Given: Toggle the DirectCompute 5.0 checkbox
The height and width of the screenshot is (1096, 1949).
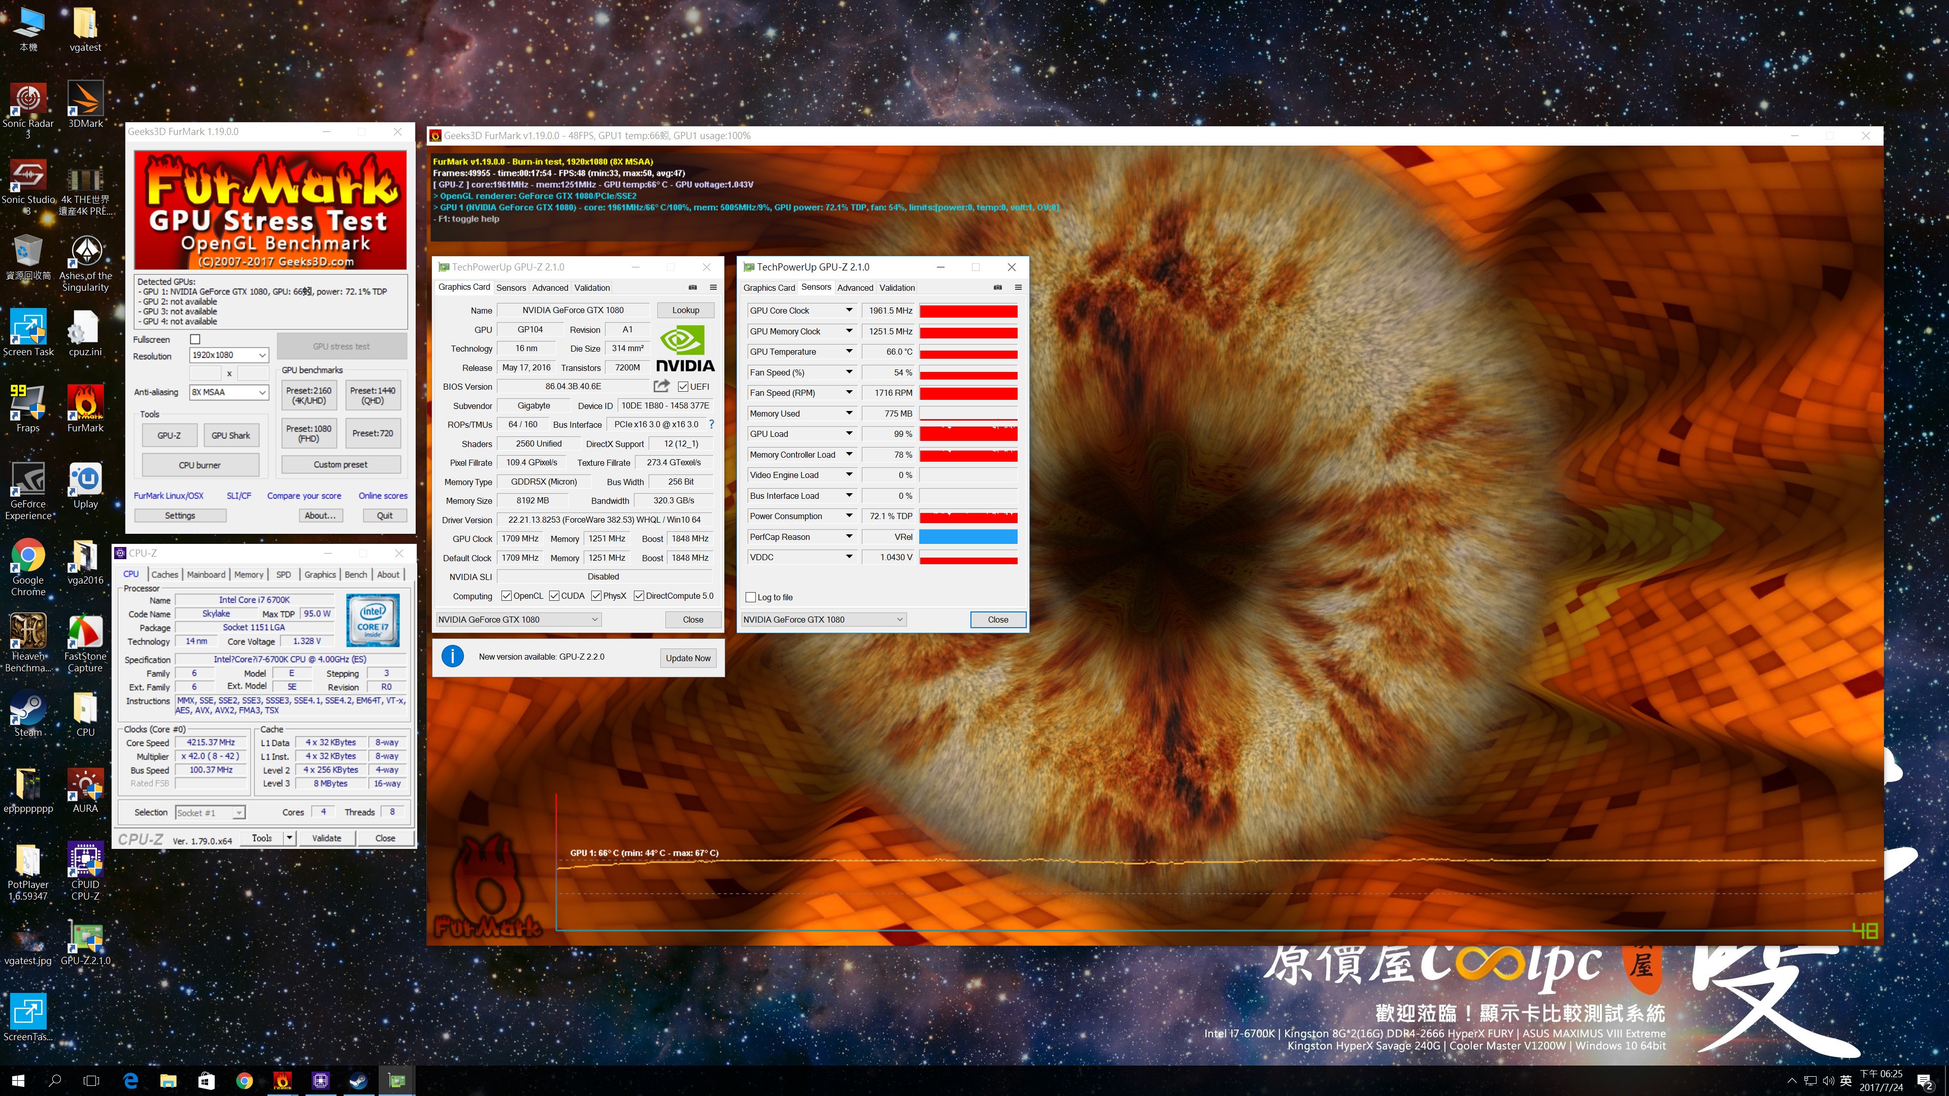Looking at the screenshot, I should (639, 595).
